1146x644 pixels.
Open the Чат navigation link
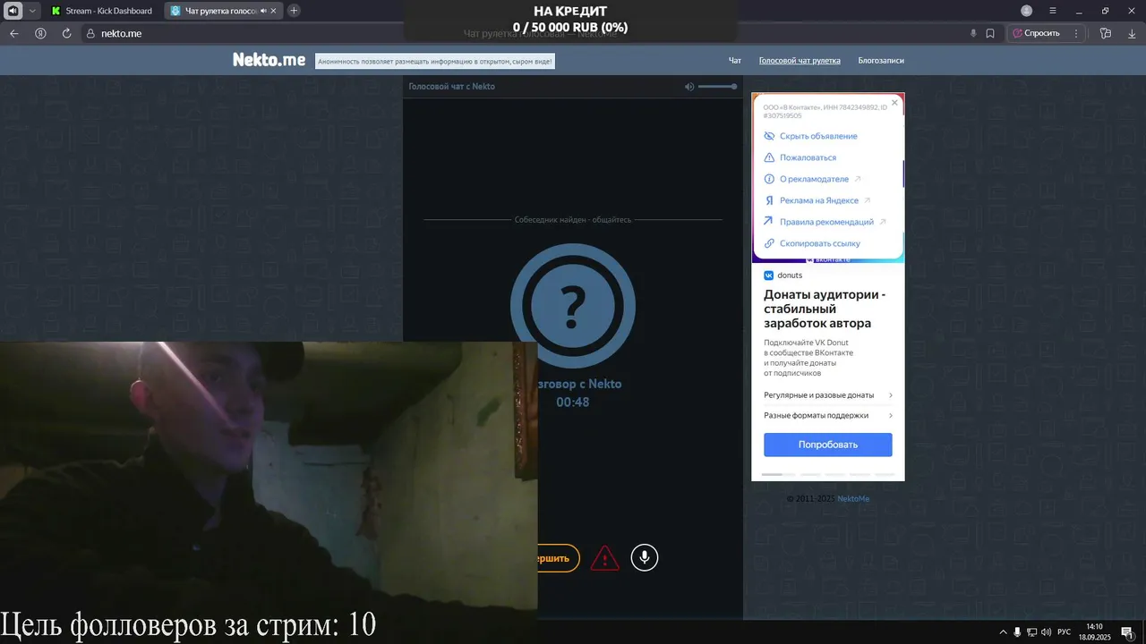pos(735,61)
